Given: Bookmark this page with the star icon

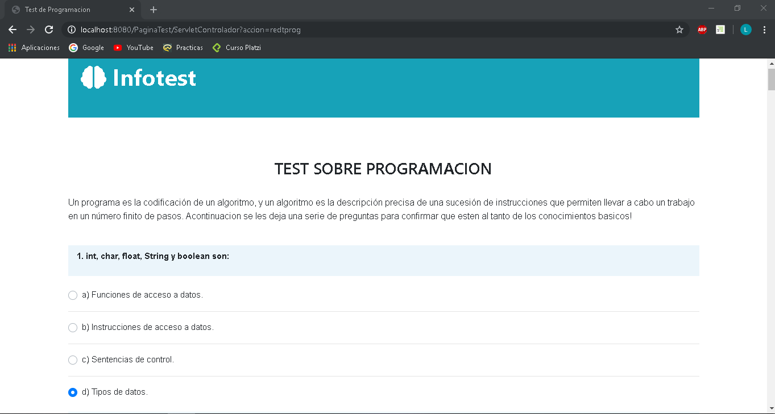Looking at the screenshot, I should point(679,30).
